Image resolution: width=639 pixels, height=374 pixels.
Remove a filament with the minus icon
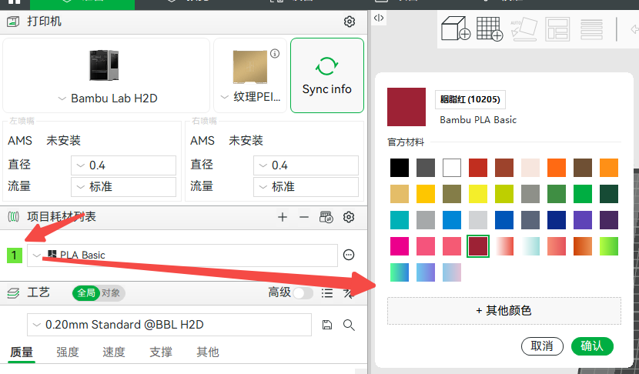(304, 217)
